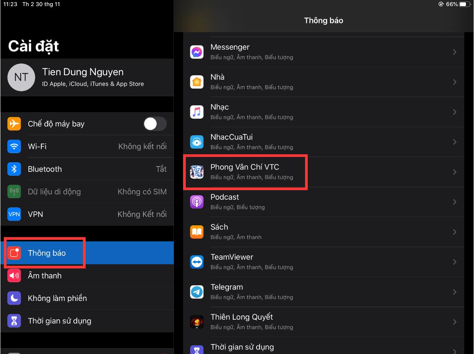Tap the mobile data antenna icon

[x=14, y=191]
